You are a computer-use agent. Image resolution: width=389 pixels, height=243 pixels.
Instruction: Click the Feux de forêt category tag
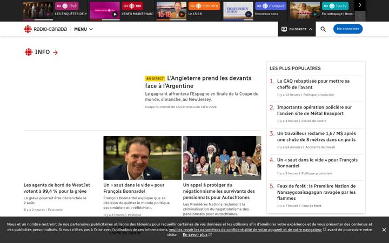pos(311,206)
